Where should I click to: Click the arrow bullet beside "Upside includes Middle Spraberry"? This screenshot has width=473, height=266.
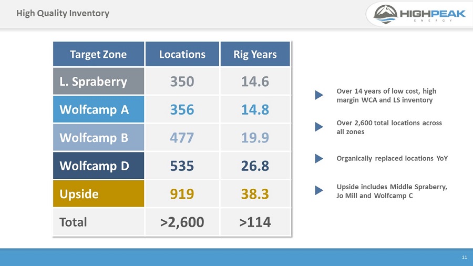(x=318, y=190)
